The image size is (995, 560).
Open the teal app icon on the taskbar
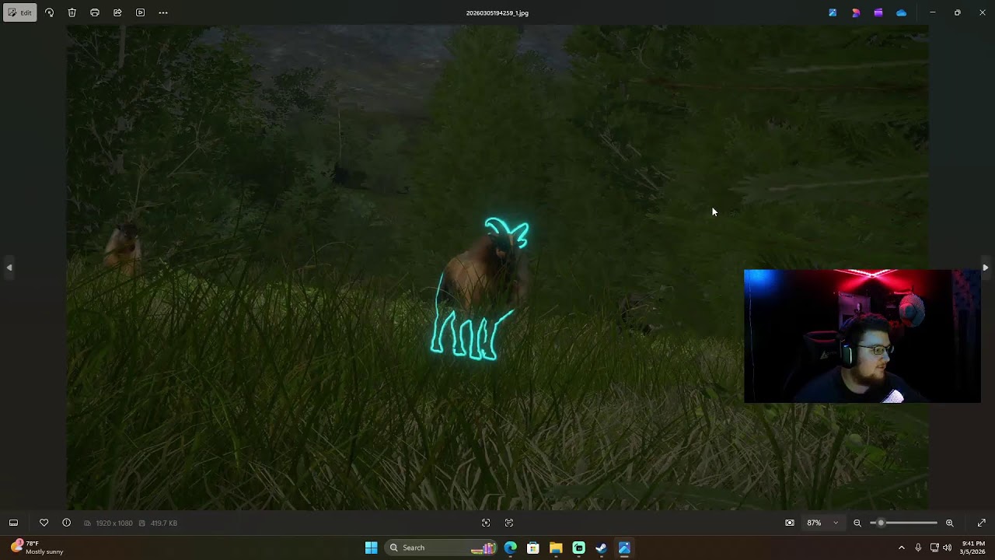[x=578, y=548]
